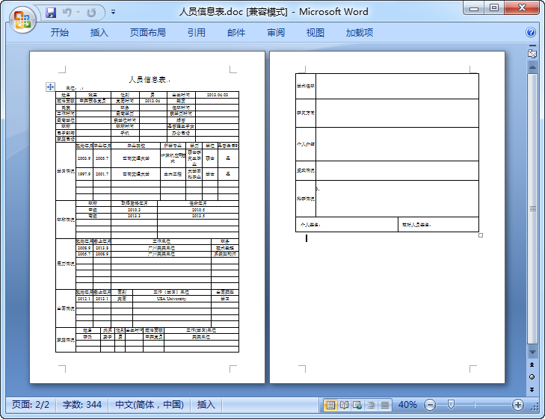Open the 页面布局 ribbon tab
Image resolution: width=545 pixels, height=419 pixels.
[x=148, y=33]
